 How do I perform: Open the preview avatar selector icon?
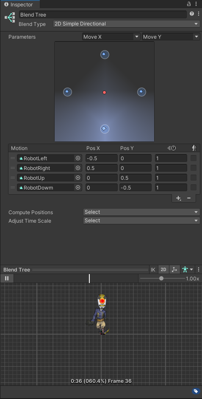pyautogui.click(x=188, y=270)
